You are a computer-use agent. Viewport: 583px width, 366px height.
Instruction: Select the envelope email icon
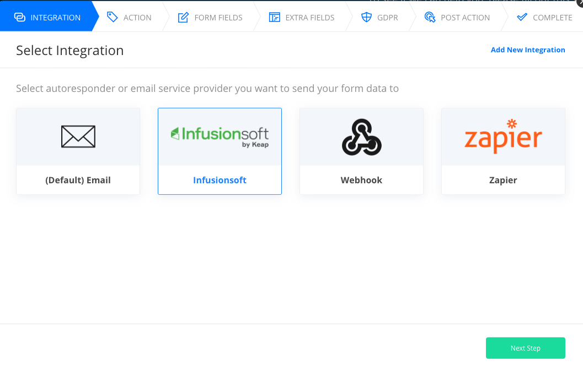(78, 136)
